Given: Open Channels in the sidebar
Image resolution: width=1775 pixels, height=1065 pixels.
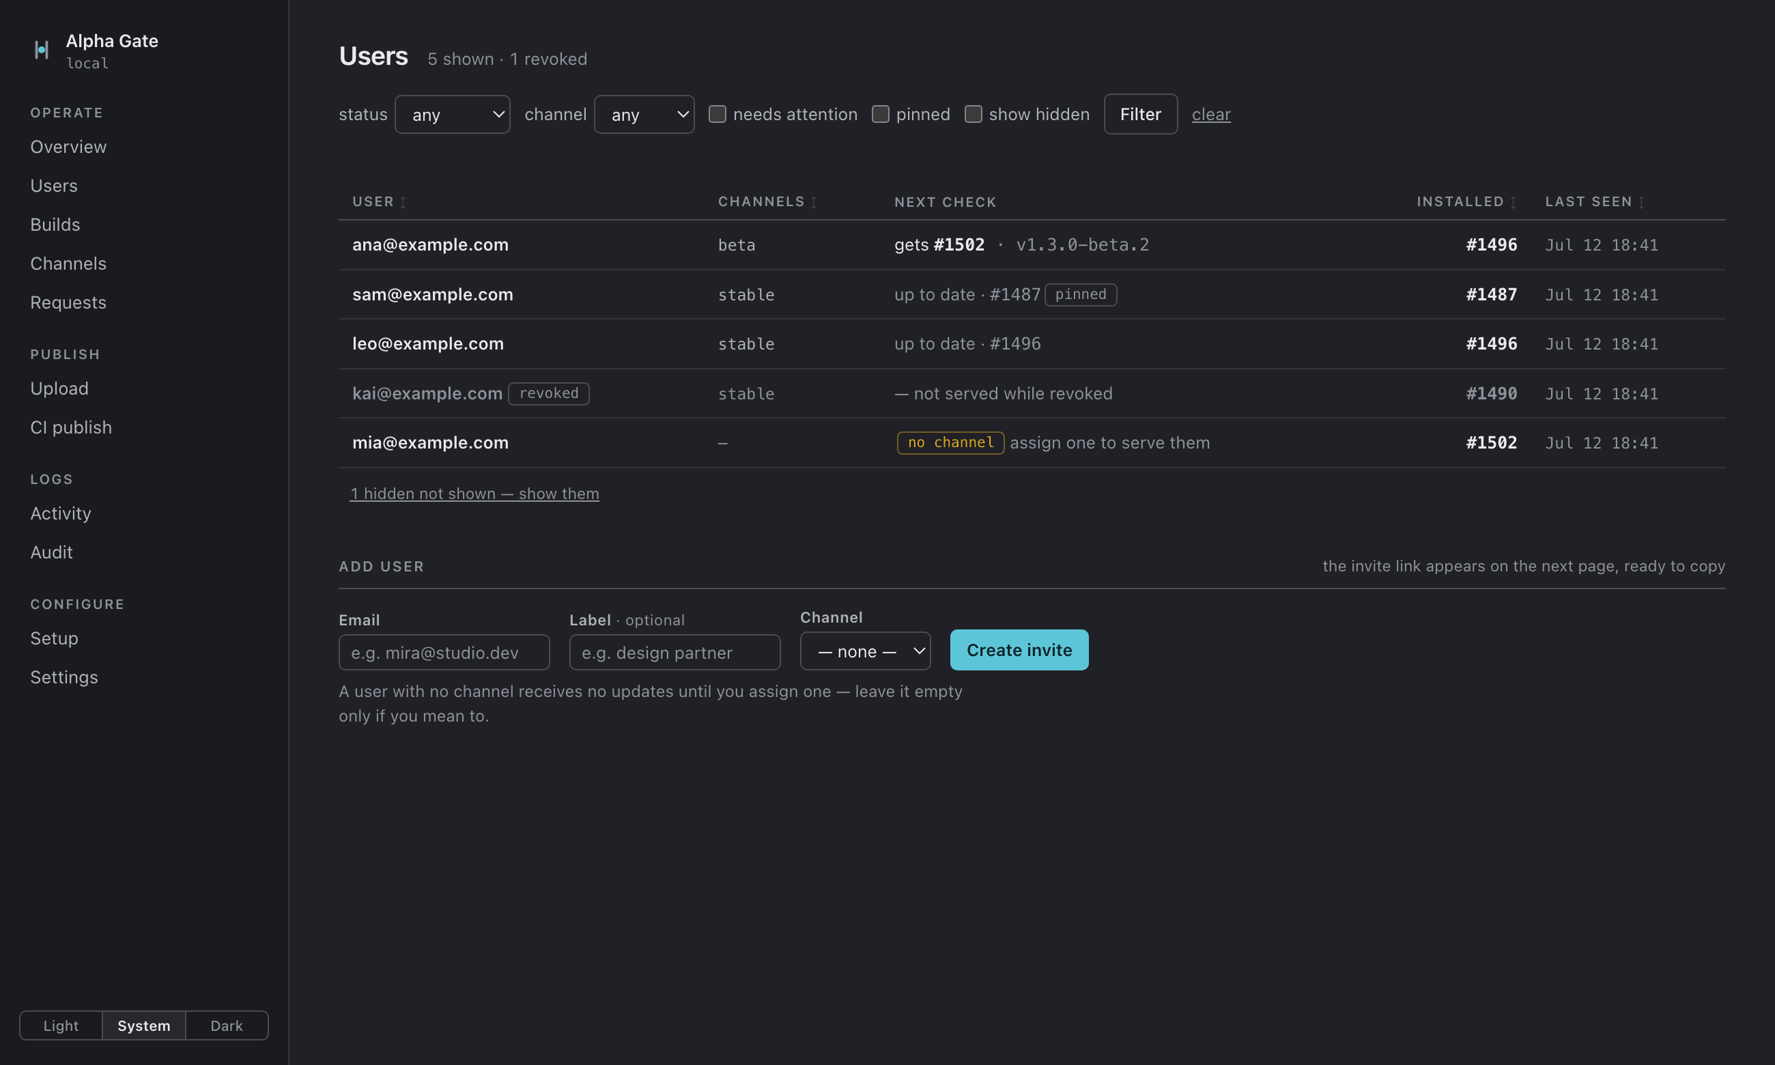Looking at the screenshot, I should pyautogui.click(x=68, y=264).
